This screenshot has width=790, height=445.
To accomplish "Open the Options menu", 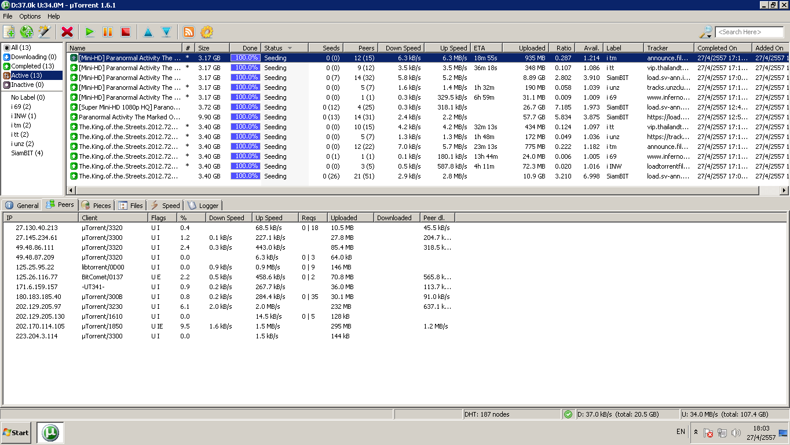I will 30,16.
